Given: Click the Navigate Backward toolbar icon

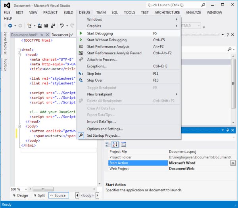Looking at the screenshot, I should [10, 26].
